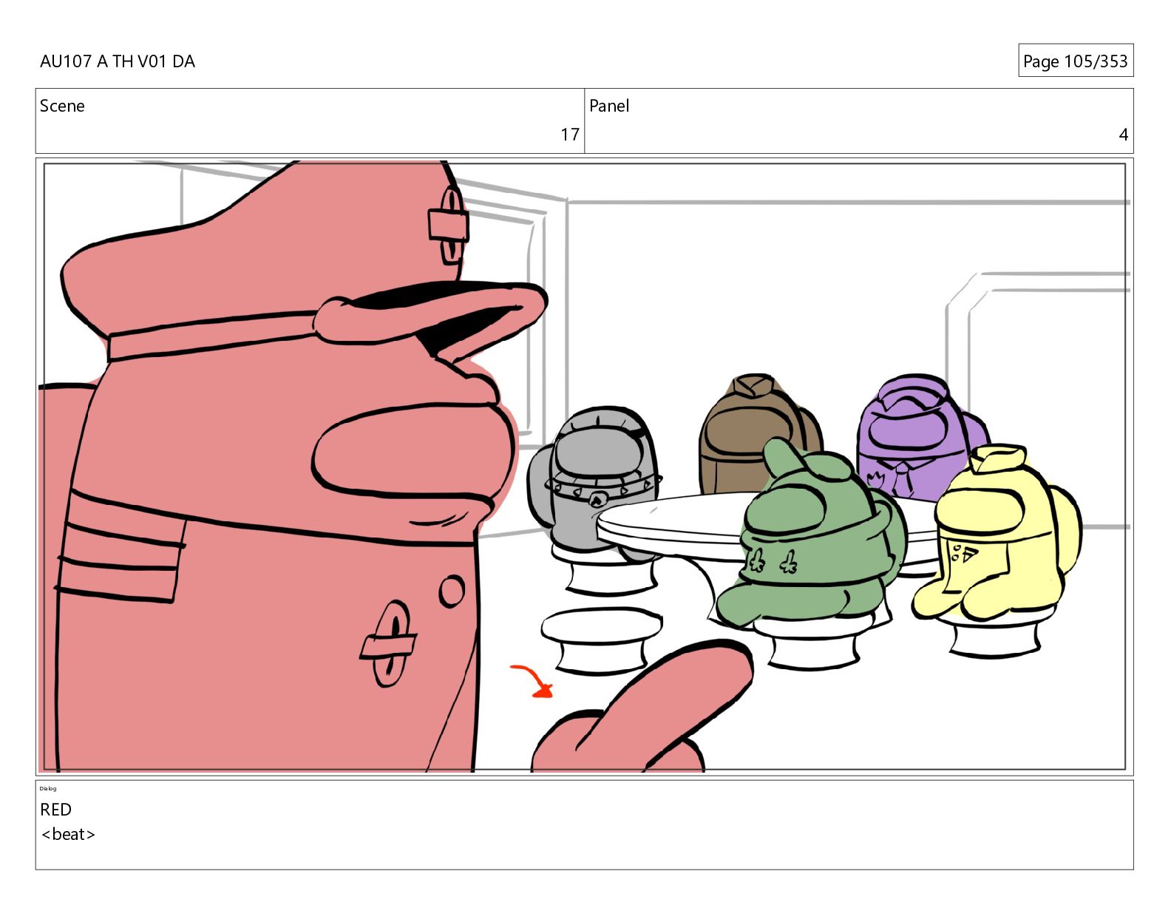Screen dimensions: 1171x905
Task: Select the Page 105/353 indicator box
Action: pyautogui.click(x=1075, y=61)
